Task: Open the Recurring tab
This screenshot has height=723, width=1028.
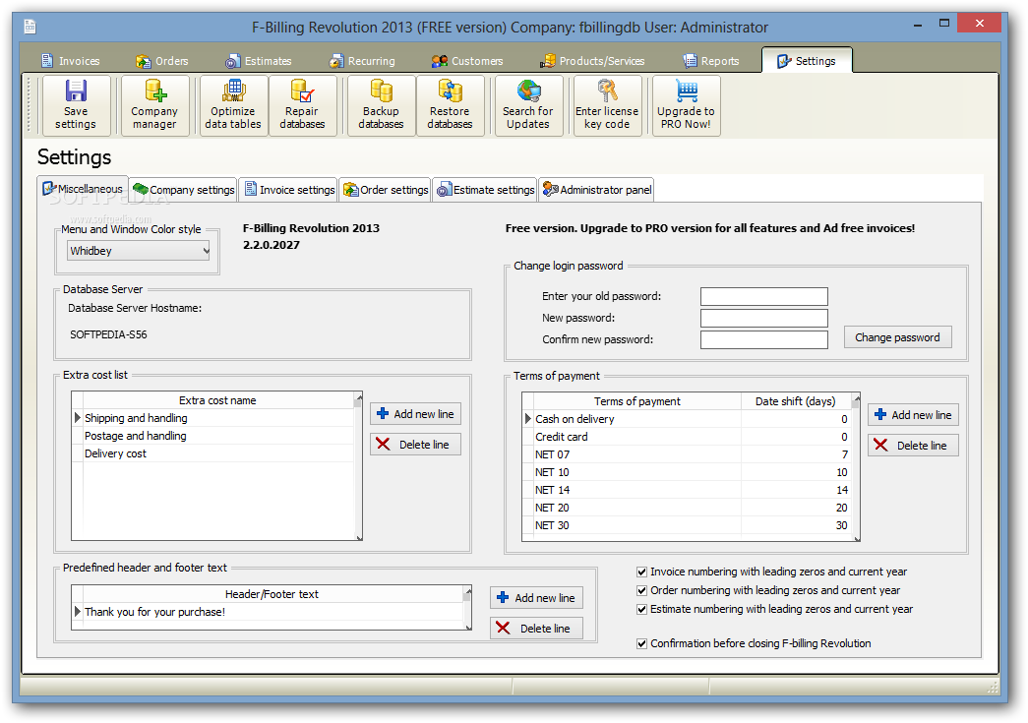Action: [x=363, y=61]
